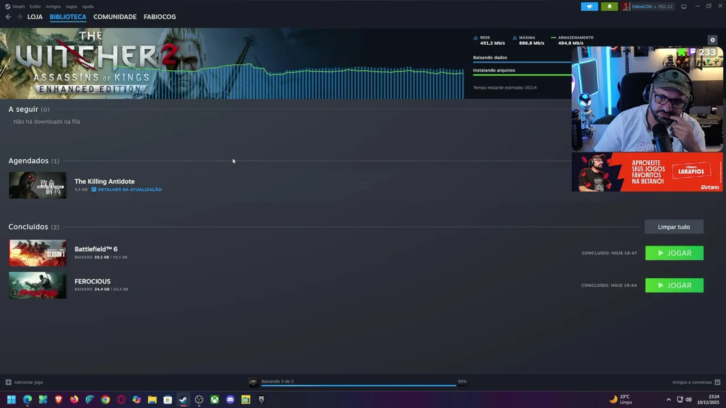
Task: Click Baixando 3 de 3 status text
Action: [x=277, y=381]
